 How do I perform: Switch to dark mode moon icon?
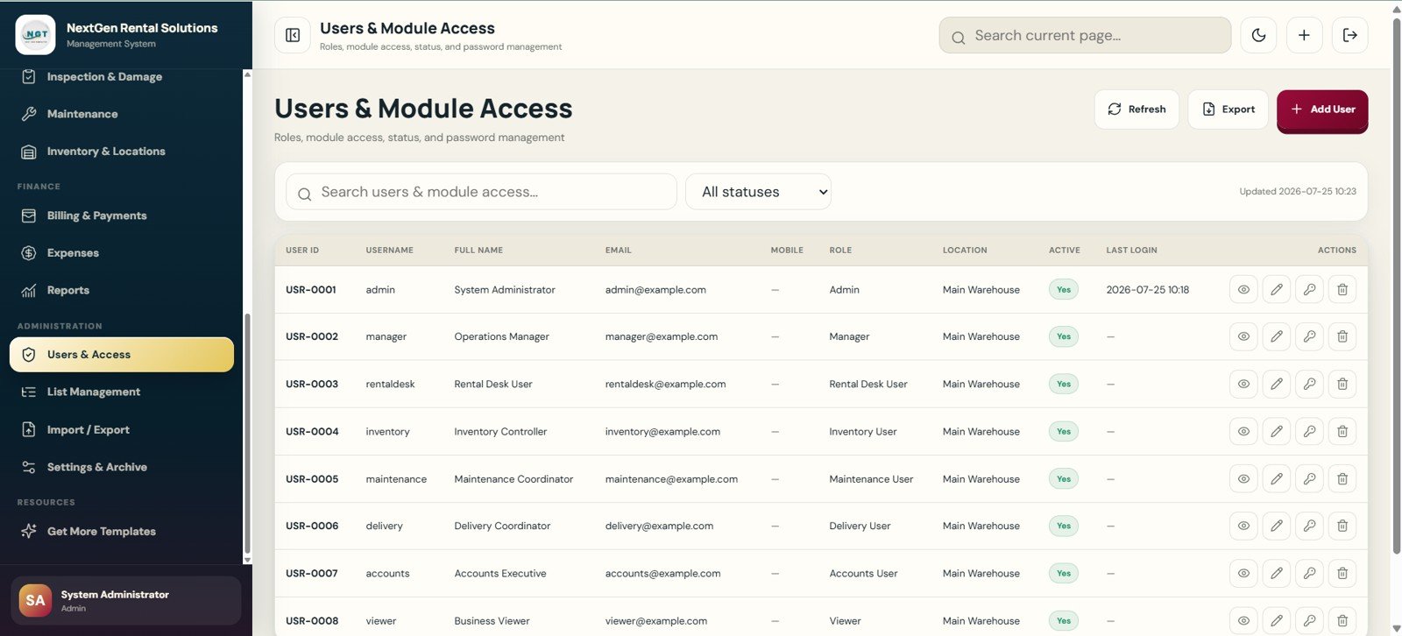[1258, 35]
